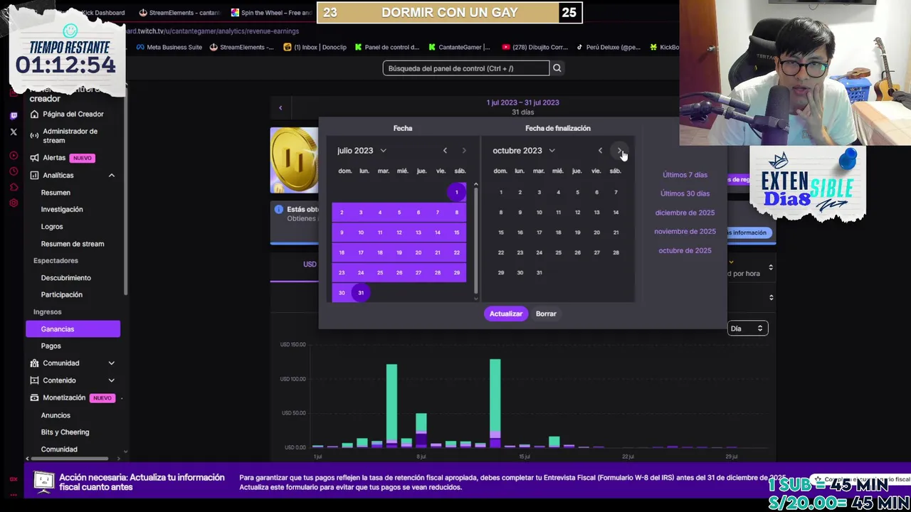Open Resumen de stream in the sidebar
Viewport: 911px width, 512px height.
(x=73, y=244)
